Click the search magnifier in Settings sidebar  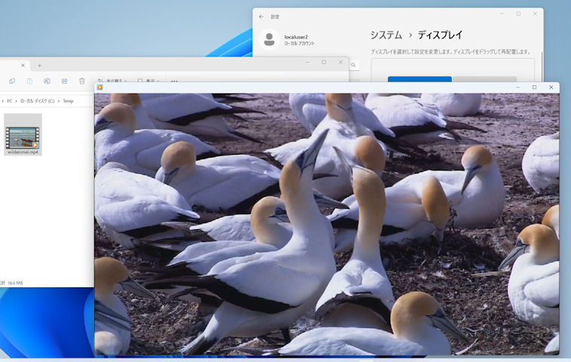[x=353, y=65]
